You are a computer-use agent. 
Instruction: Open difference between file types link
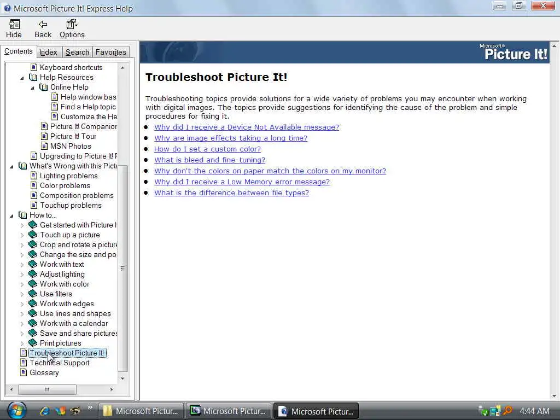[231, 193]
